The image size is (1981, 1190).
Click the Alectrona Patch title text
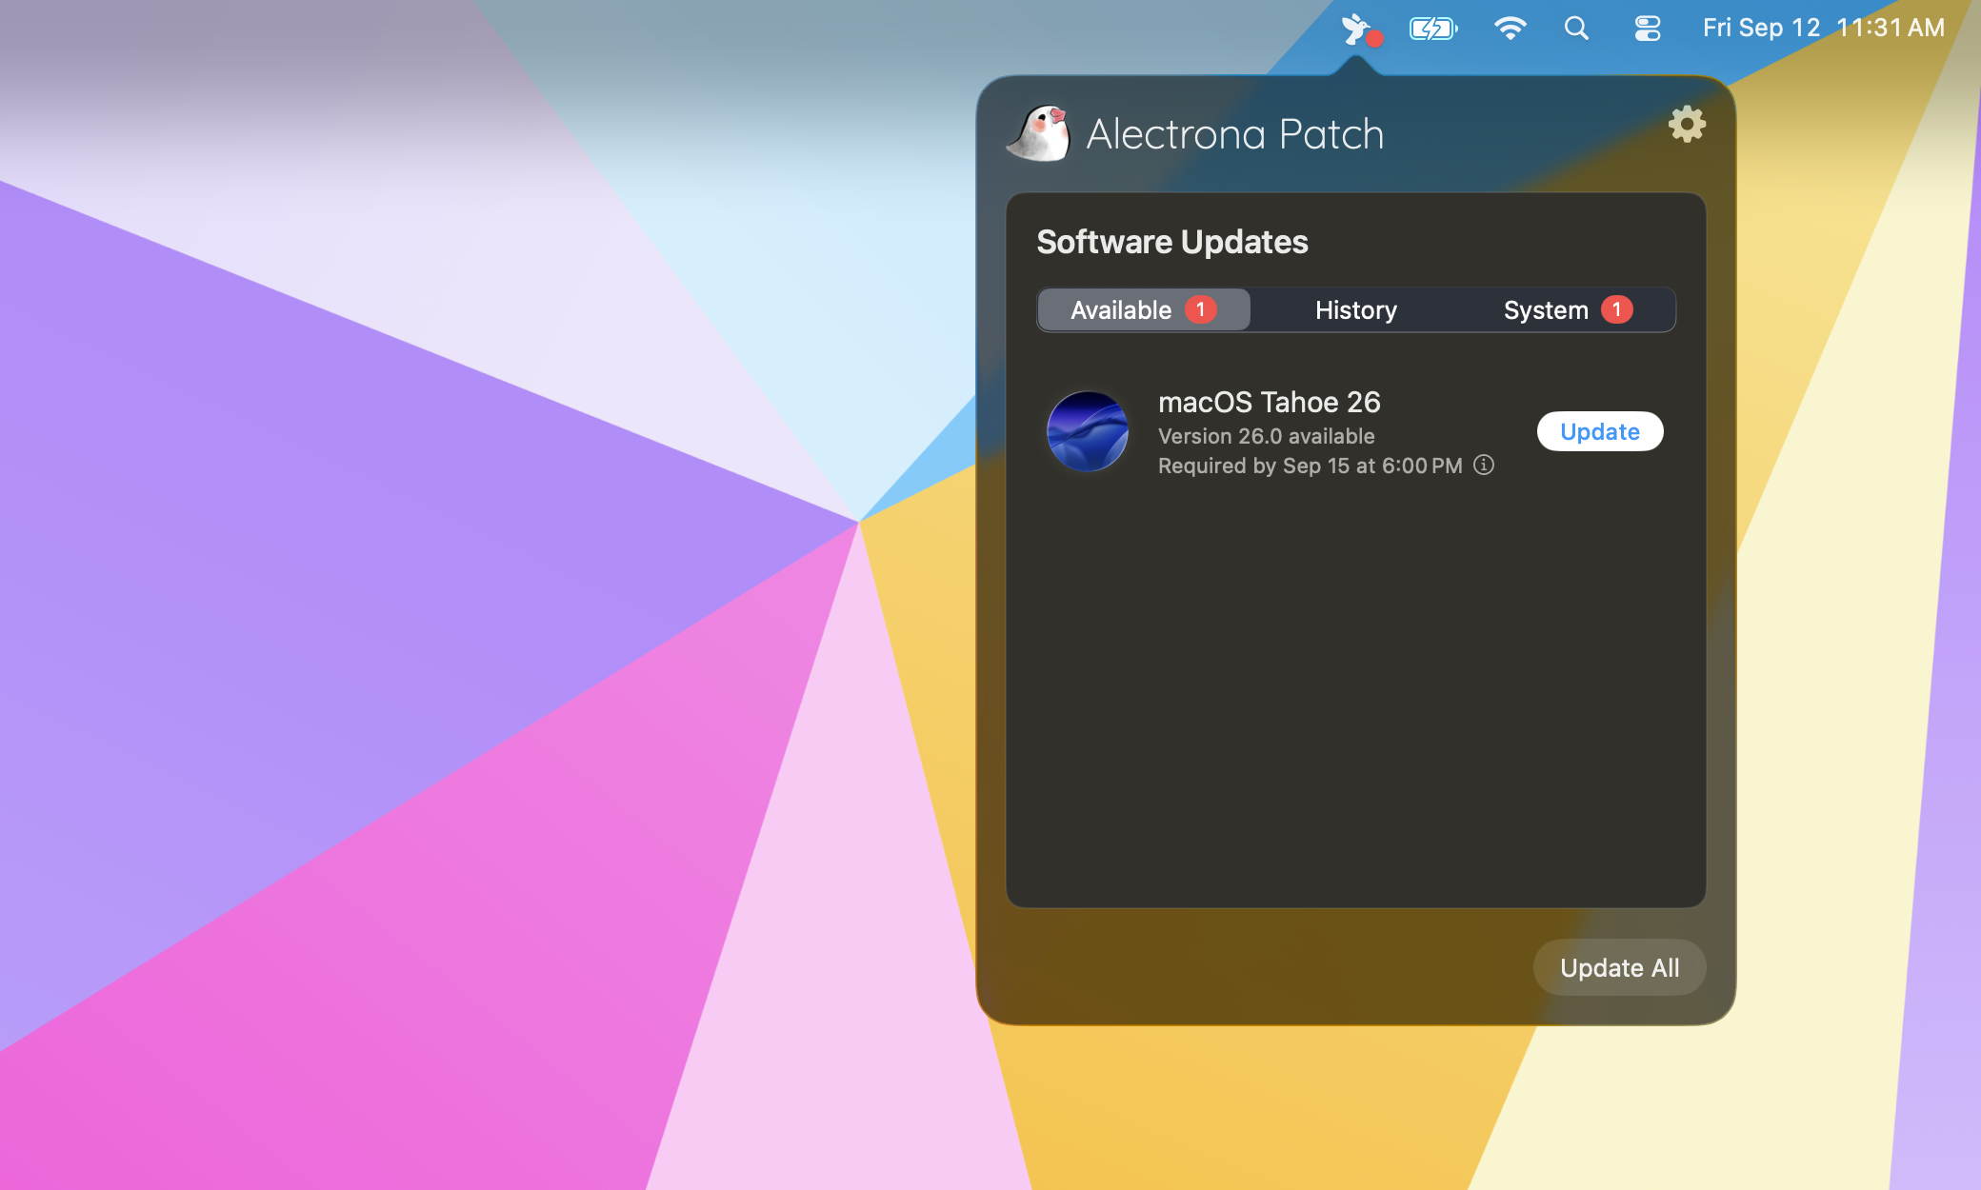(1235, 134)
